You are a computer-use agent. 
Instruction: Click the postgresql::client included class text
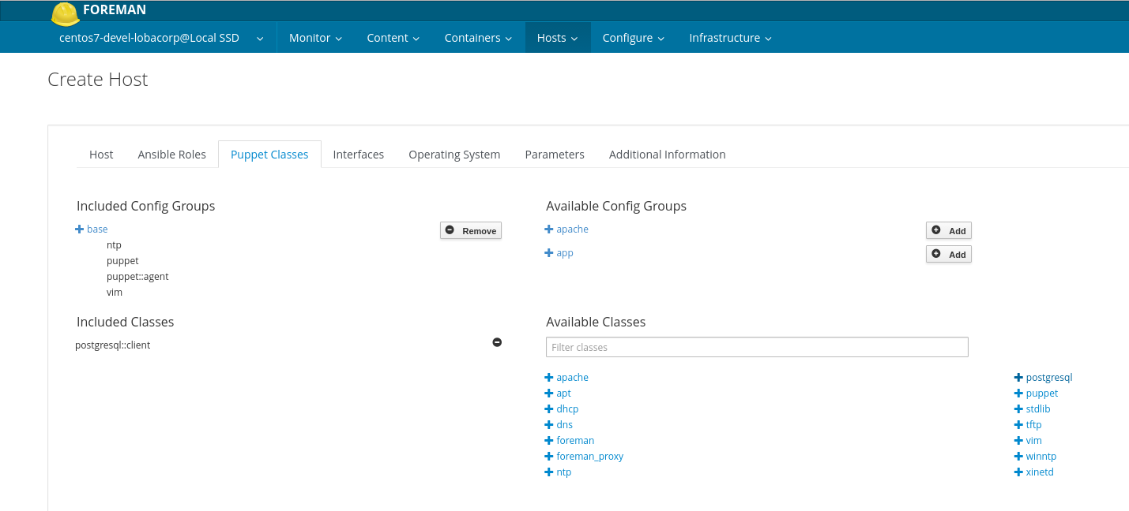coord(113,345)
